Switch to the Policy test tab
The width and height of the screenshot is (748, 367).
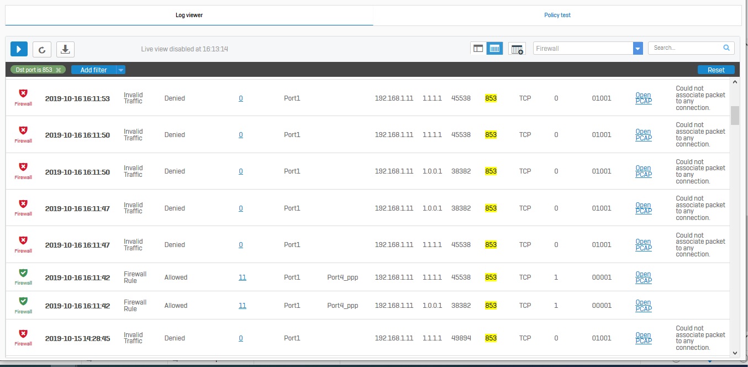pyautogui.click(x=557, y=15)
